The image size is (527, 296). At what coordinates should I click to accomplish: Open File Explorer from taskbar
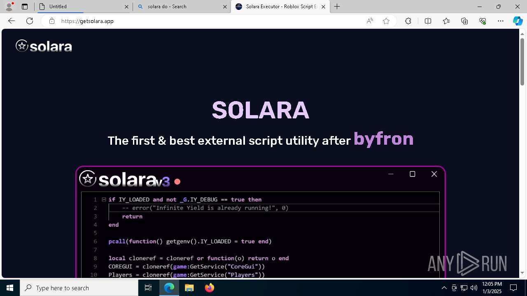[x=189, y=288]
